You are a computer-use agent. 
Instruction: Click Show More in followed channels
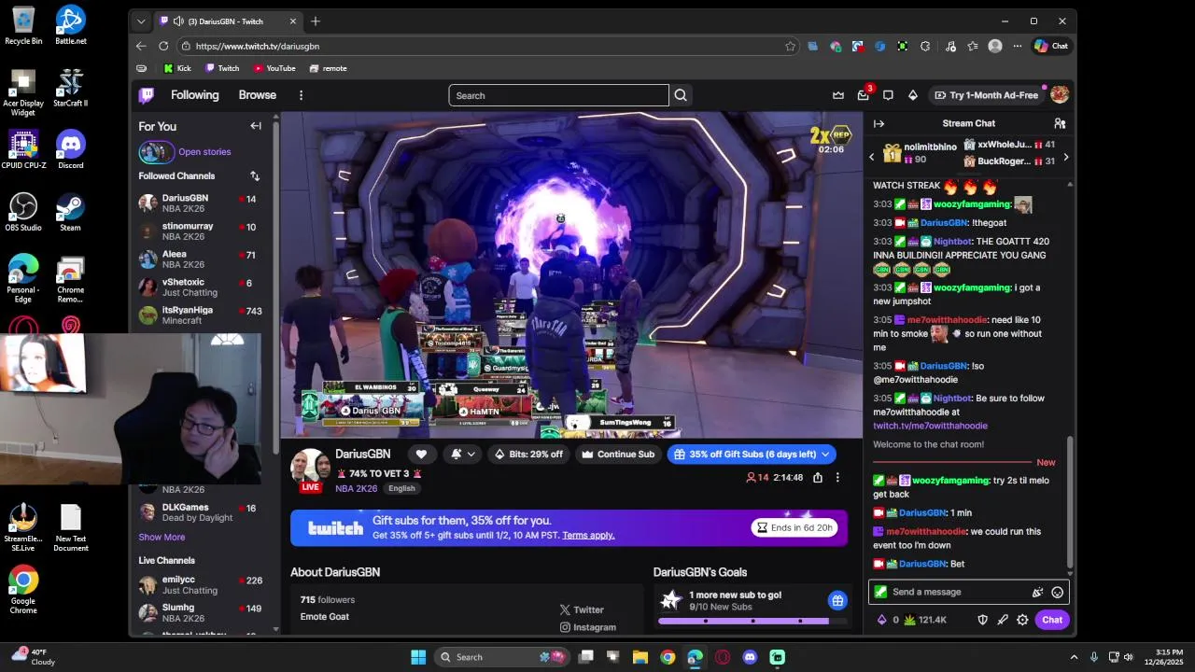coord(162,538)
